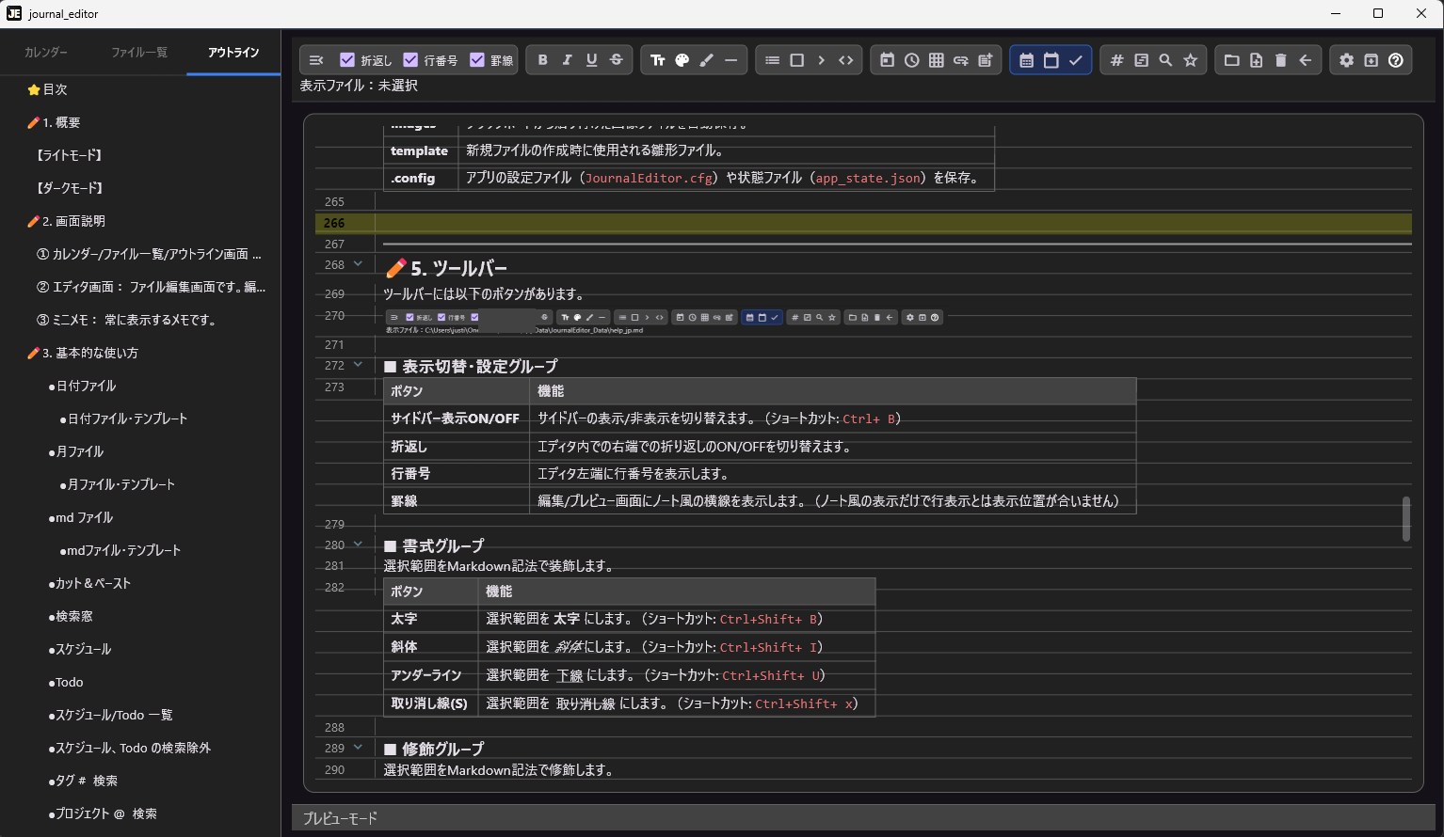
Task: Open the color palette icon
Action: pos(682,60)
